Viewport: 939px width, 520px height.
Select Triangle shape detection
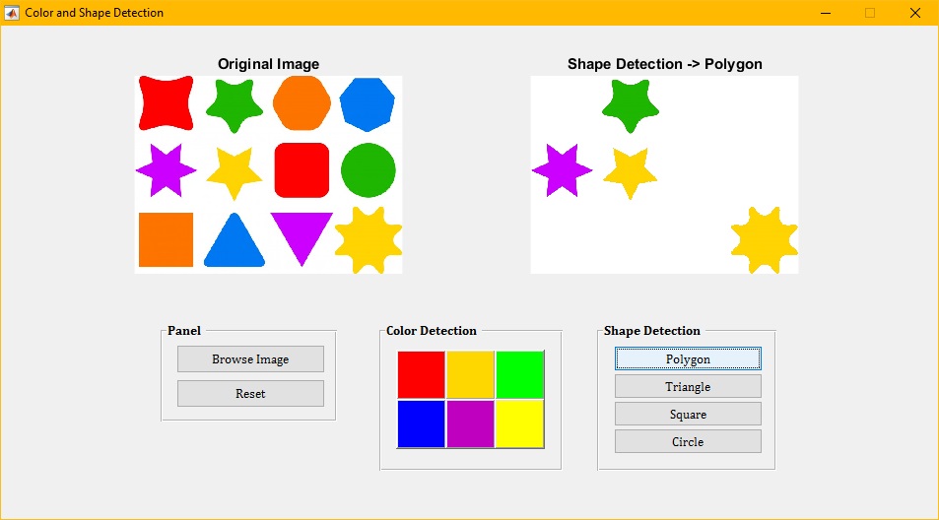point(688,387)
